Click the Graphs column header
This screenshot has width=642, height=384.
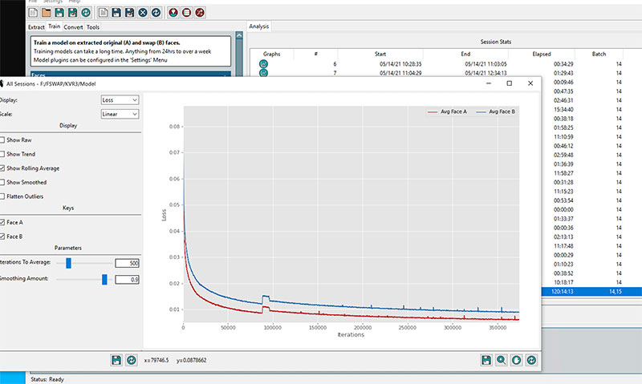(x=271, y=54)
